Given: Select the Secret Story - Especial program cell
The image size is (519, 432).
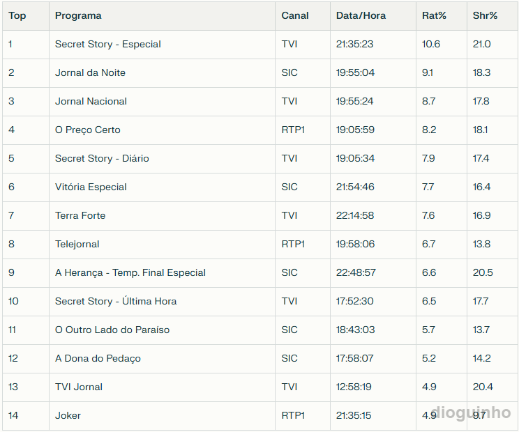Looking at the screenshot, I should pyautogui.click(x=108, y=44).
